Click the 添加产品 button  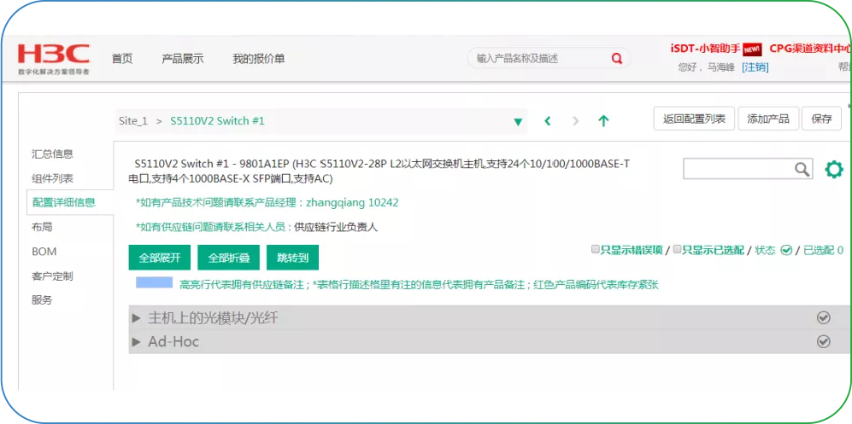click(767, 119)
